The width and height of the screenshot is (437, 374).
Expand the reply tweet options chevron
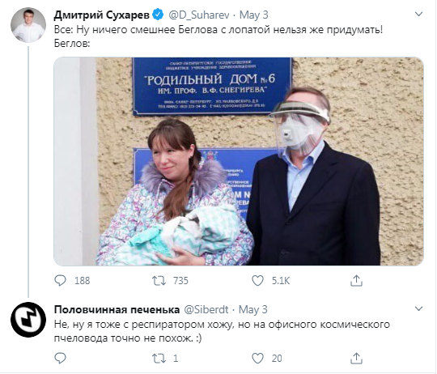coord(419,308)
